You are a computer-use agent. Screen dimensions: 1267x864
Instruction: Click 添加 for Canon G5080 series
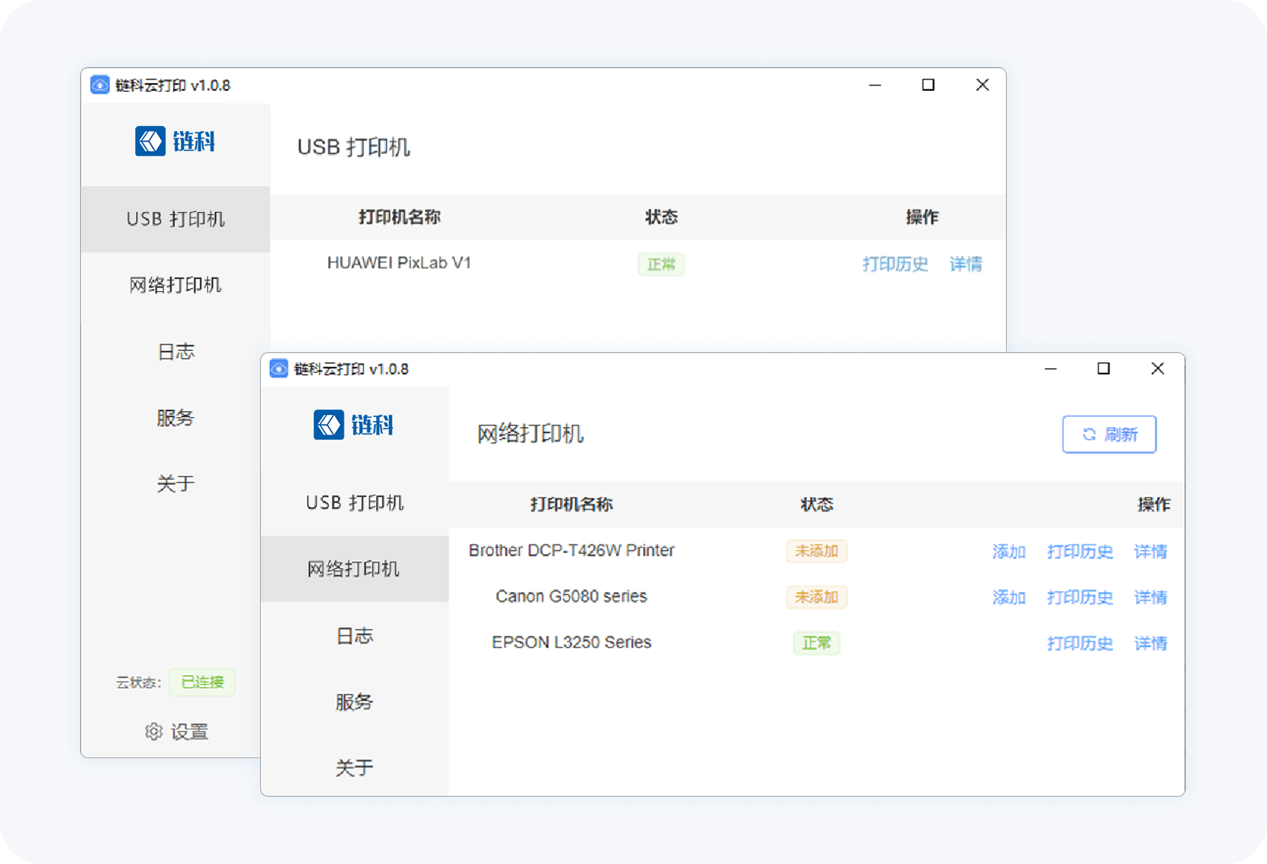coord(1008,597)
